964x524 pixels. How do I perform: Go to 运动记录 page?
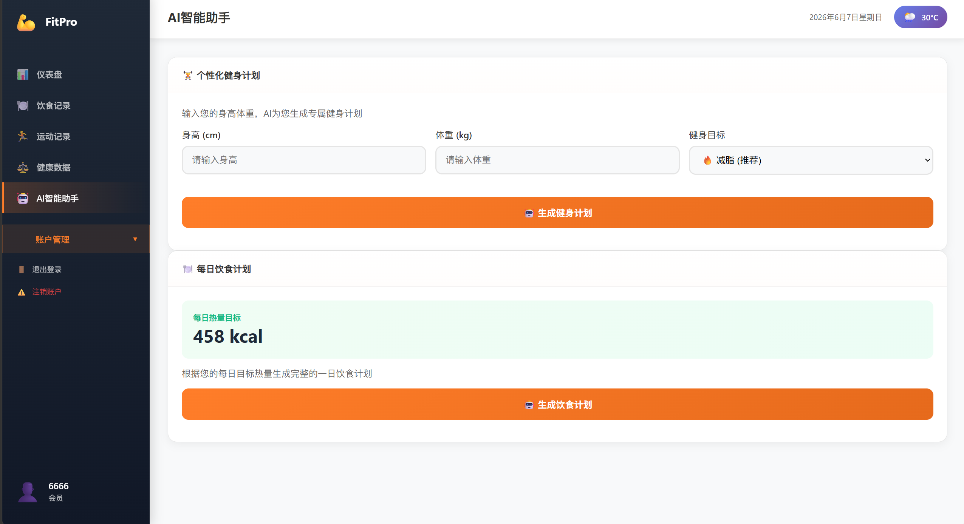click(76, 136)
